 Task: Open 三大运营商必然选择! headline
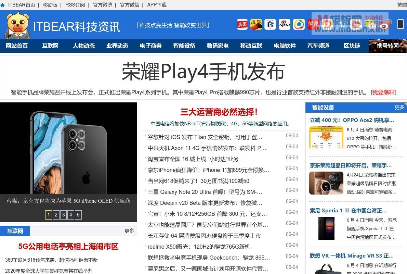pos(219,112)
